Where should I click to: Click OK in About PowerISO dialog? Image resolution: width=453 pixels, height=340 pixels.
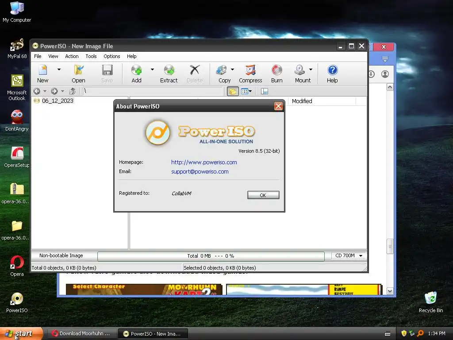click(x=263, y=195)
